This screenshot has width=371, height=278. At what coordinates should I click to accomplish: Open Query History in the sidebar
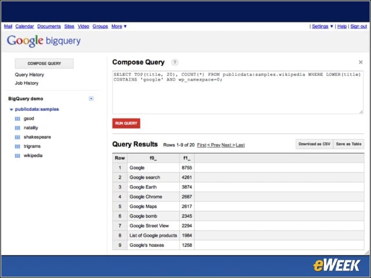click(30, 75)
